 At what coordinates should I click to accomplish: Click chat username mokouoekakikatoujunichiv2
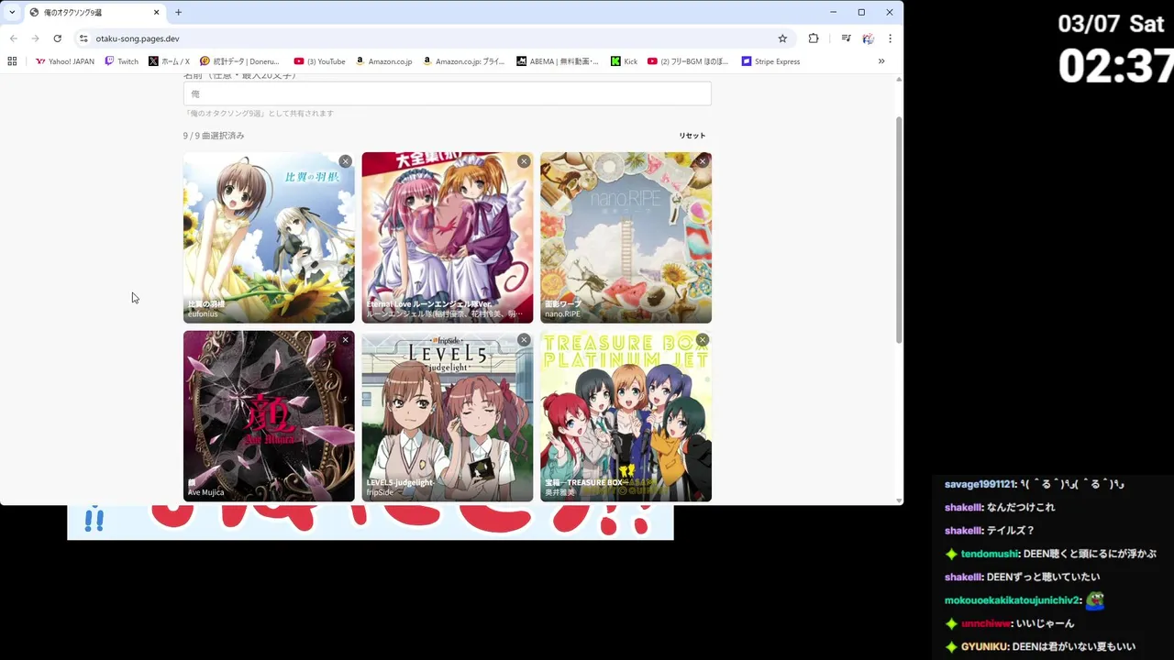tap(1013, 600)
